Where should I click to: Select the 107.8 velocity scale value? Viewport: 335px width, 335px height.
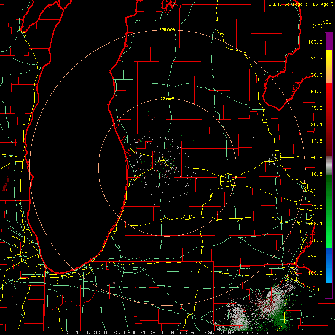point(315,42)
